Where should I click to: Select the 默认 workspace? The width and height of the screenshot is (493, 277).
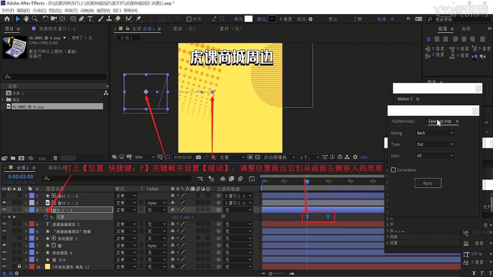pyautogui.click(x=333, y=19)
